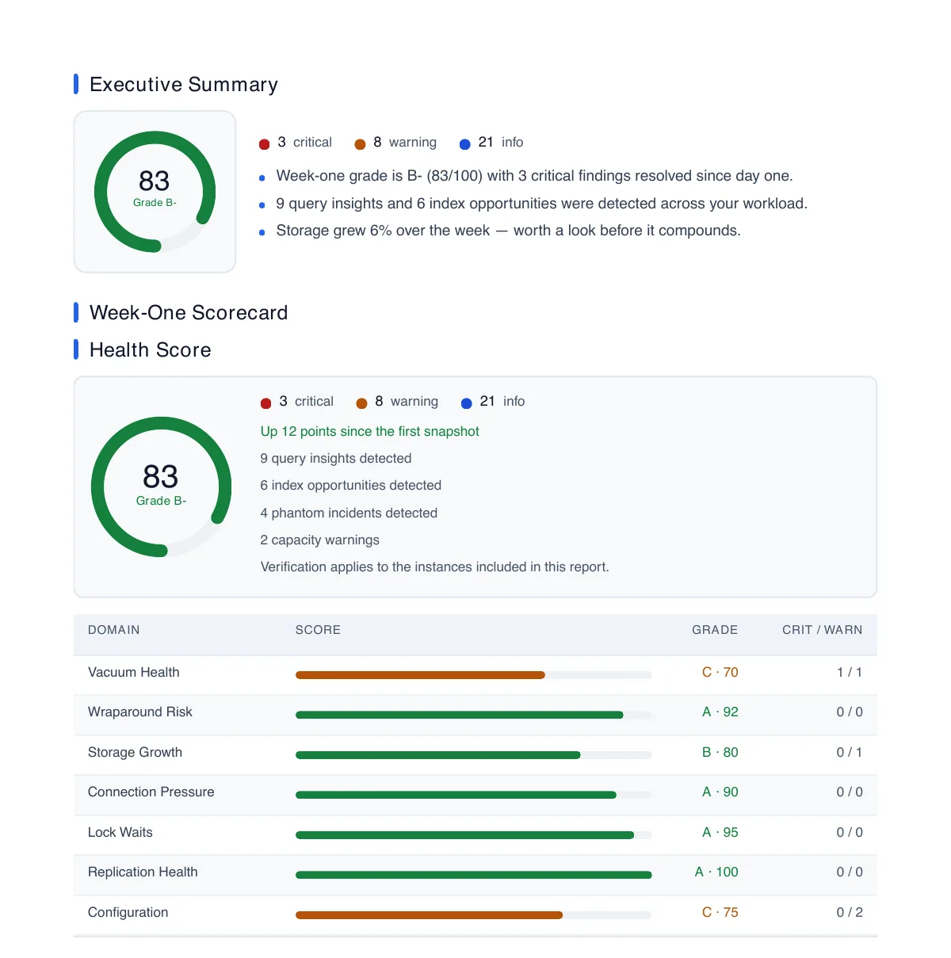Click '9 query insights detected'

click(x=336, y=458)
